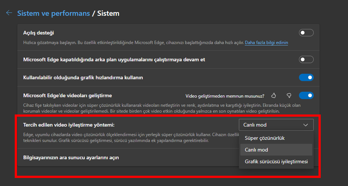
Task: Toggle Açılış desteği switch on
Action: pyautogui.click(x=306, y=33)
